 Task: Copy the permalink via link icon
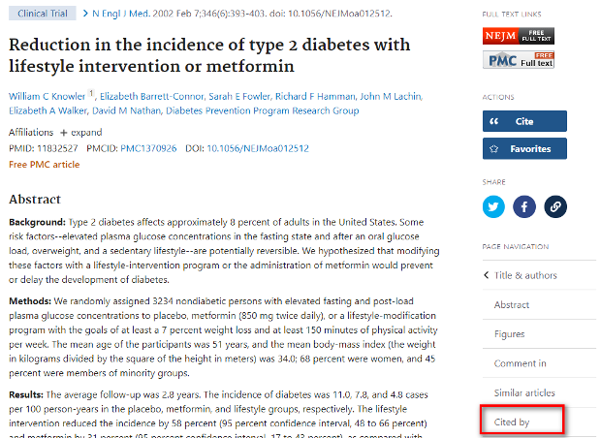click(555, 206)
